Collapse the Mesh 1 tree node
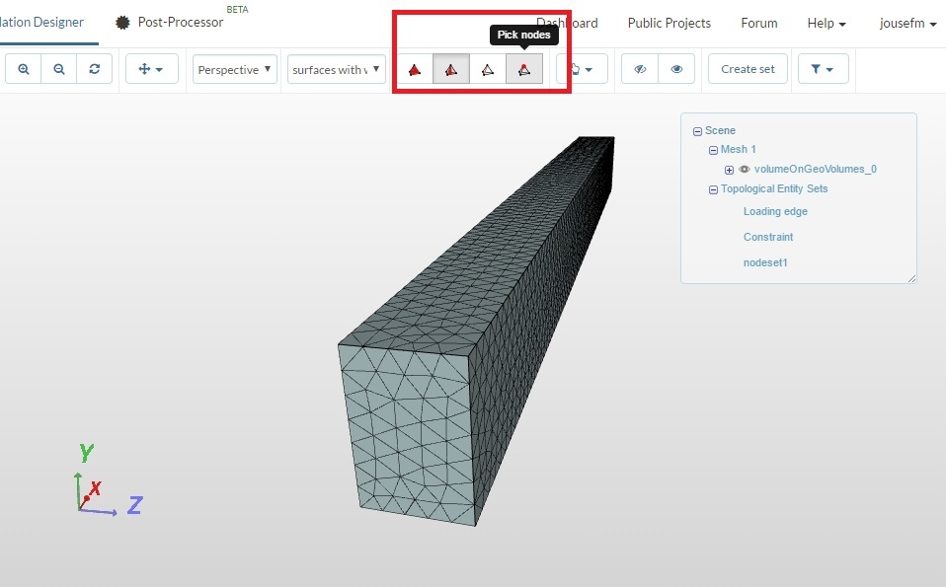This screenshot has width=946, height=587. tap(713, 150)
